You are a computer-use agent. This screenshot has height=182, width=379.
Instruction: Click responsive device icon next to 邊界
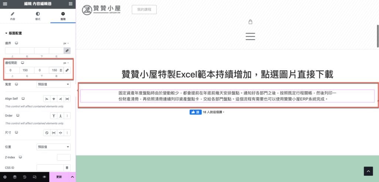click(x=16, y=43)
